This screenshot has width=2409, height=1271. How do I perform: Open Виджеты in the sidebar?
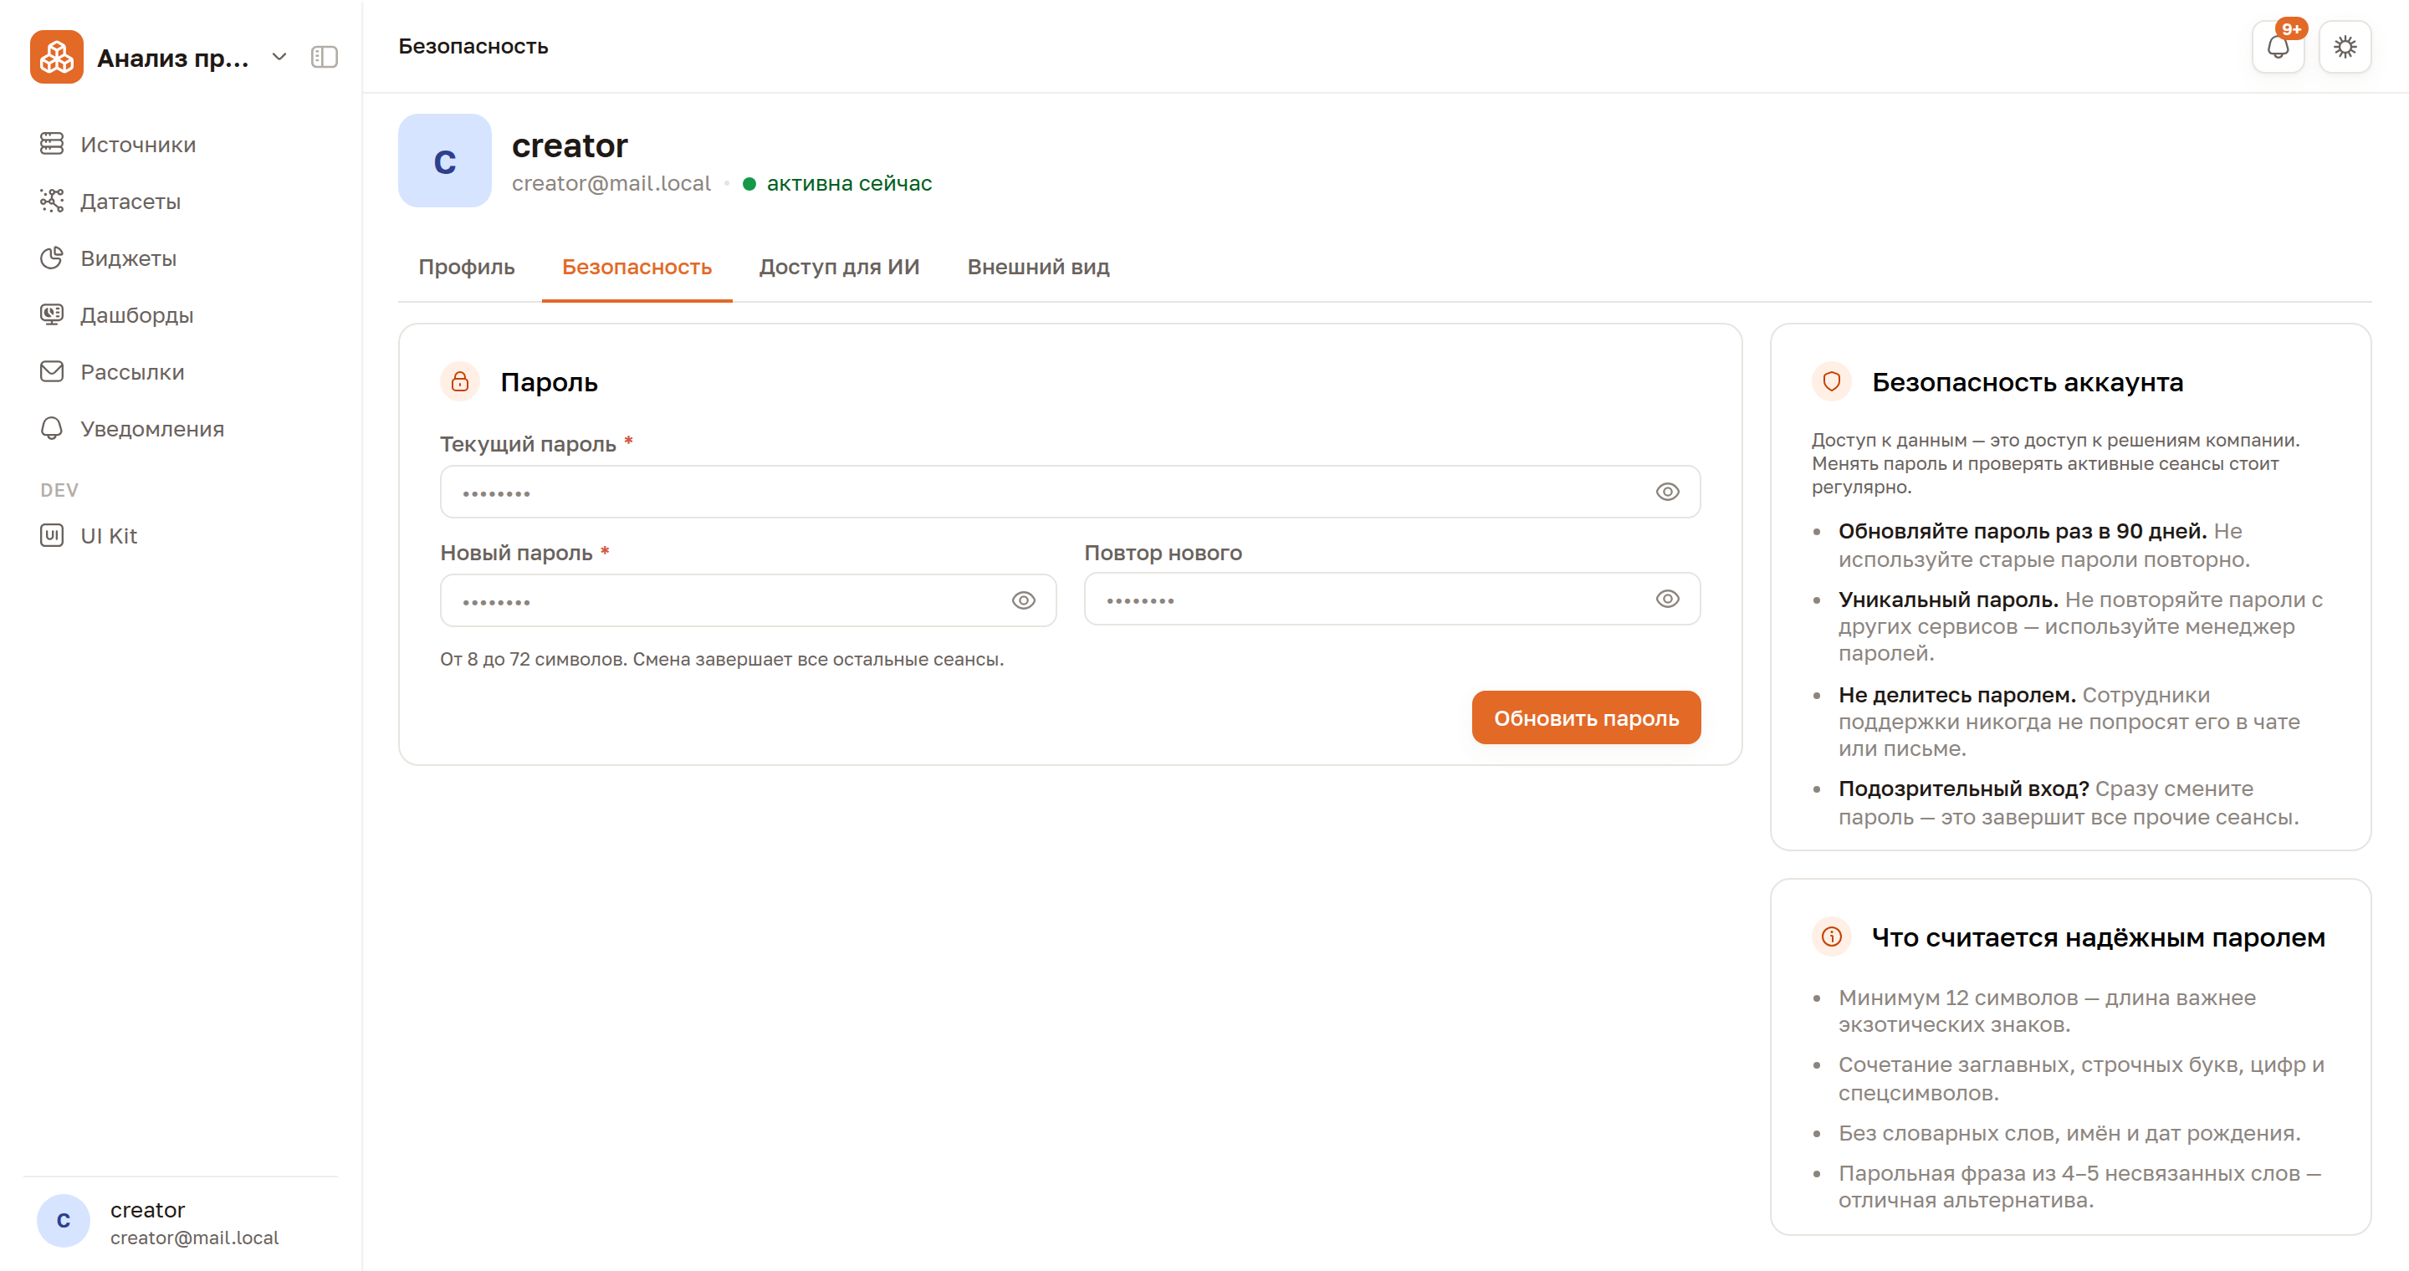point(181,258)
